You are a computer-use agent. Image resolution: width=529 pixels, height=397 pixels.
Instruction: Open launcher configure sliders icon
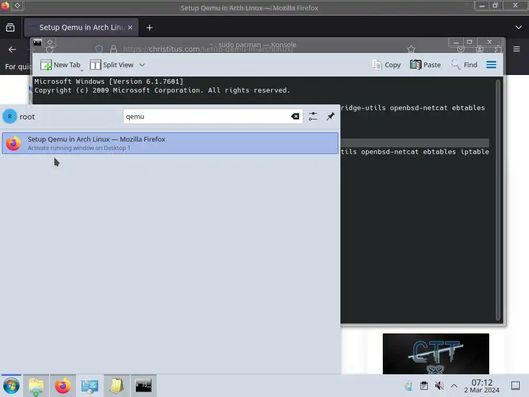coord(313,116)
